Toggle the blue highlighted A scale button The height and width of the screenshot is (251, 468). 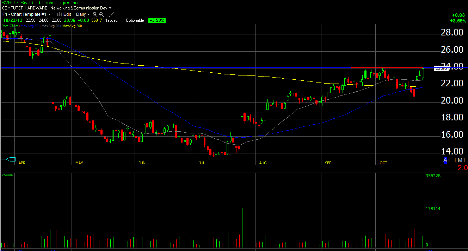[x=445, y=160]
